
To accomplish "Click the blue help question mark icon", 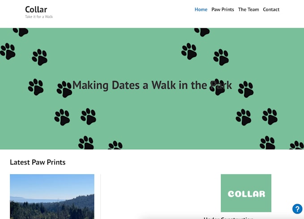I will tap(297, 209).
